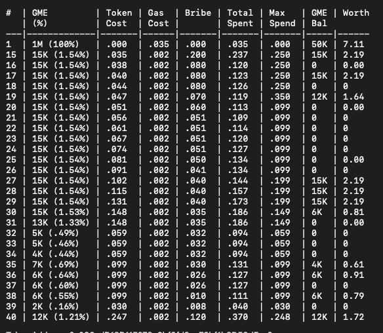Screen dimensions: 383x333
Task: Select the Worth value '7.11'
Action: pos(353,44)
